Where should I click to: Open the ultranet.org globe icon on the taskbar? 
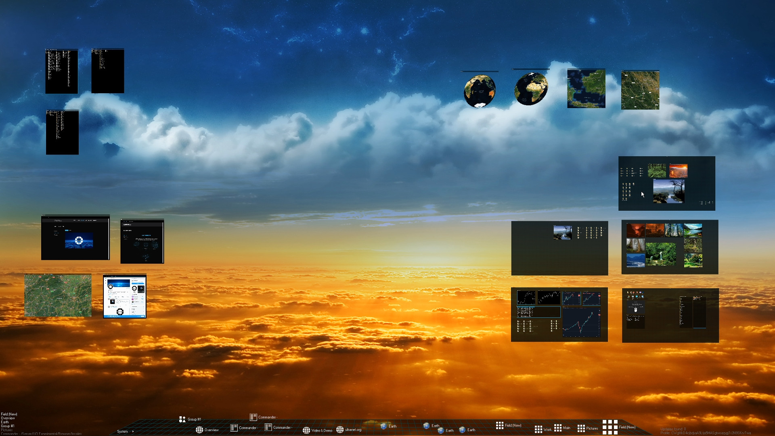coord(340,430)
